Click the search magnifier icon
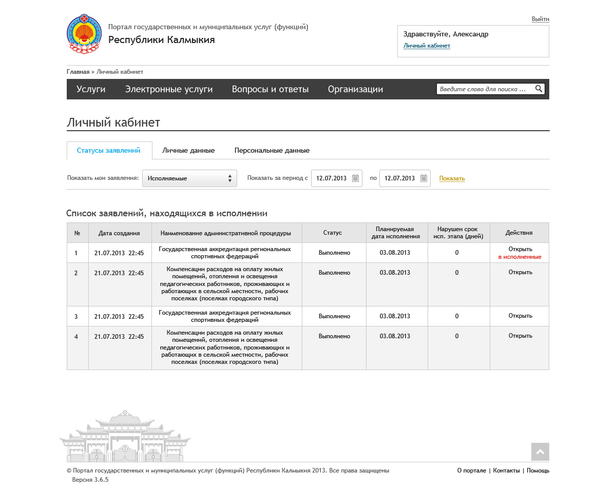This screenshot has width=616, height=492. tap(538, 89)
